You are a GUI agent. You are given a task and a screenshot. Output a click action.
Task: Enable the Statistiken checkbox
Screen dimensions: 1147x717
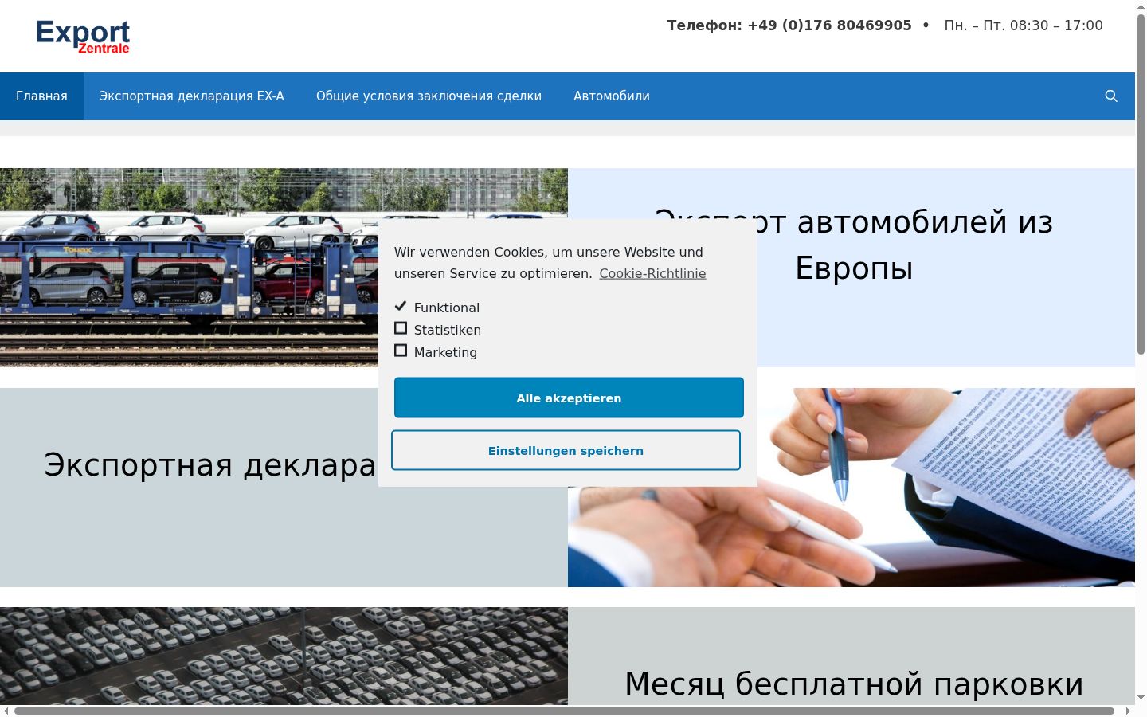tap(401, 328)
